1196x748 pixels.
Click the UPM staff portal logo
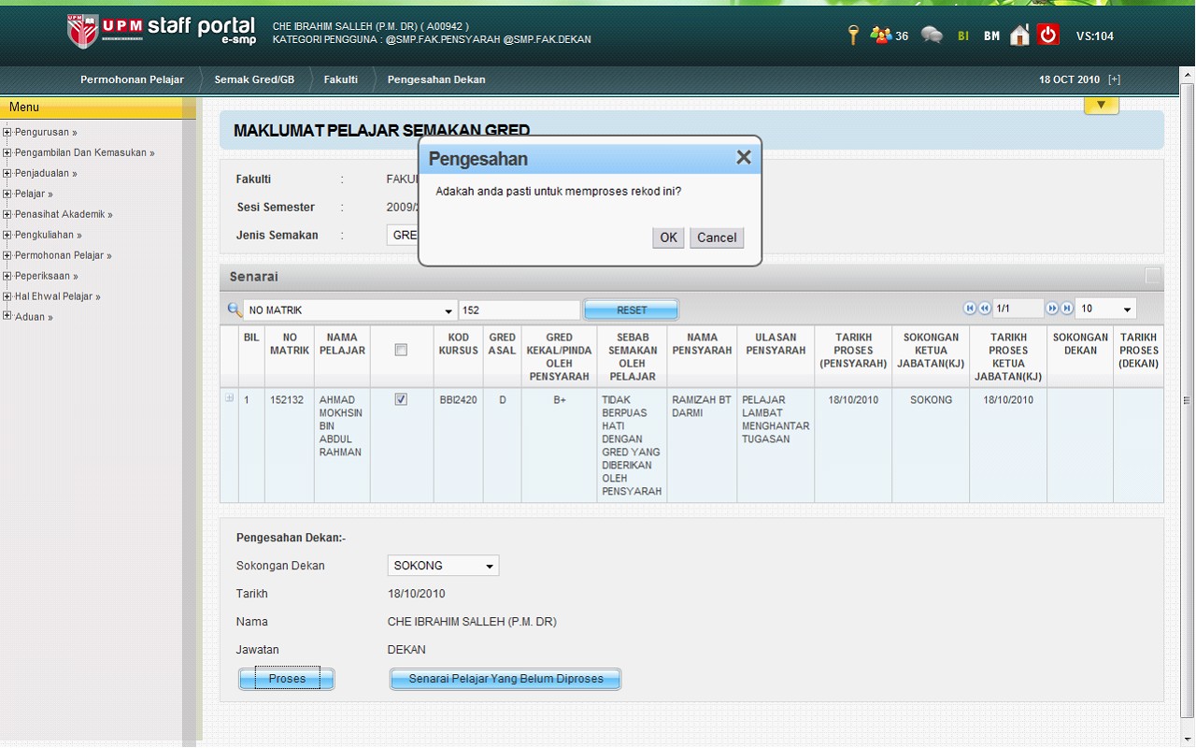tap(162, 30)
